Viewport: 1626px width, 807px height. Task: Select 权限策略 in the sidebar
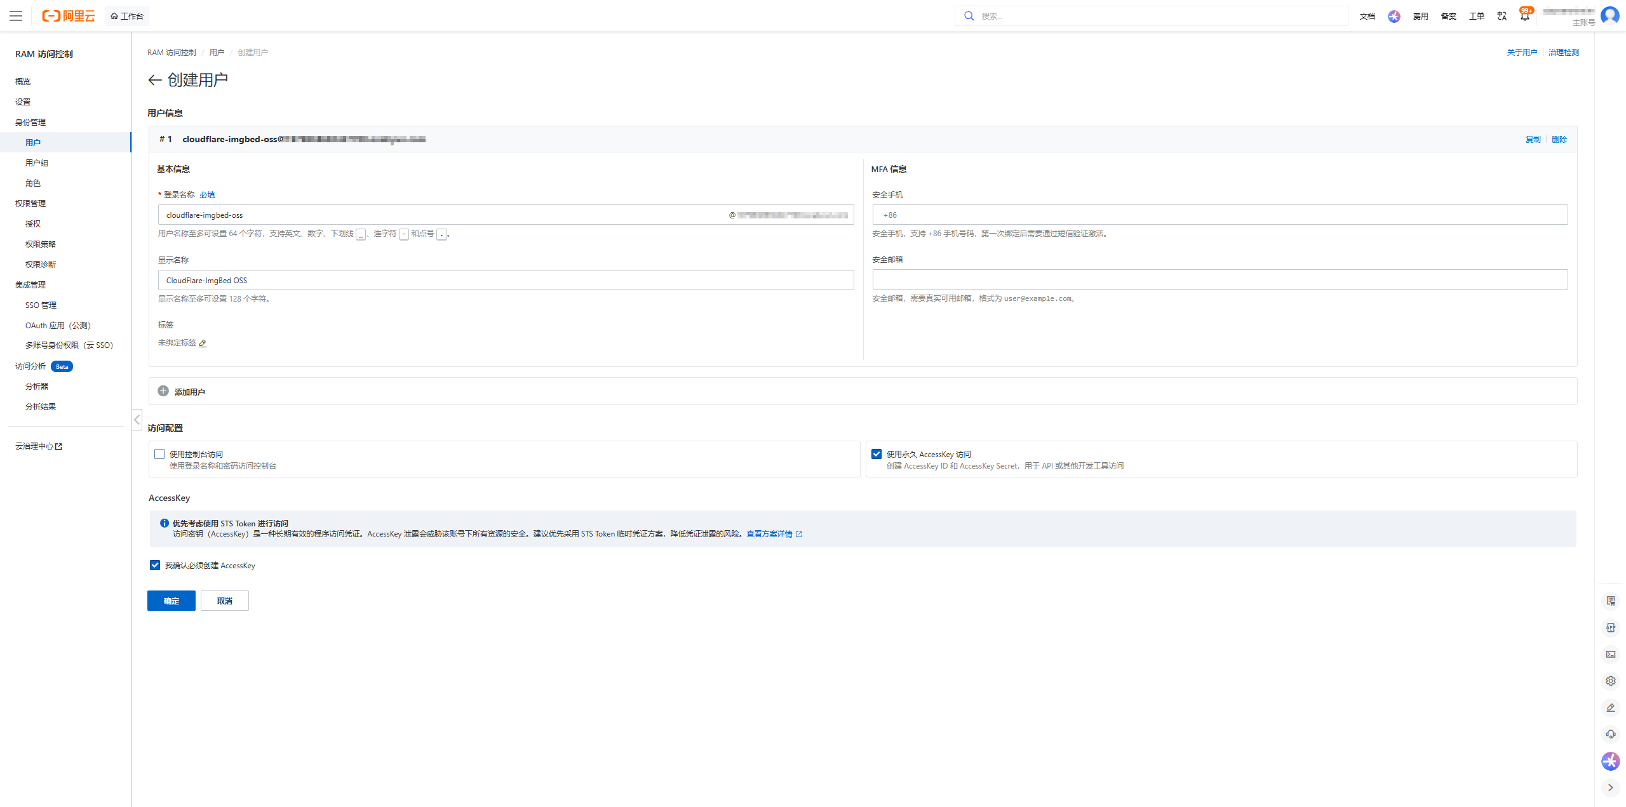[x=42, y=244]
